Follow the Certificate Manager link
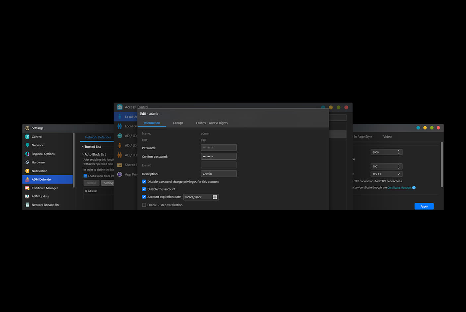The width and height of the screenshot is (466, 312). (x=399, y=188)
